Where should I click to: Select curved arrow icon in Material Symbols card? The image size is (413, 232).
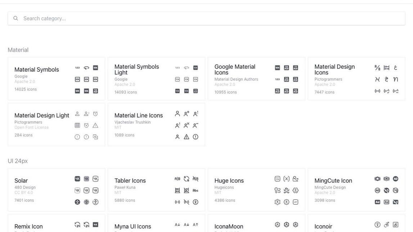click(86, 68)
